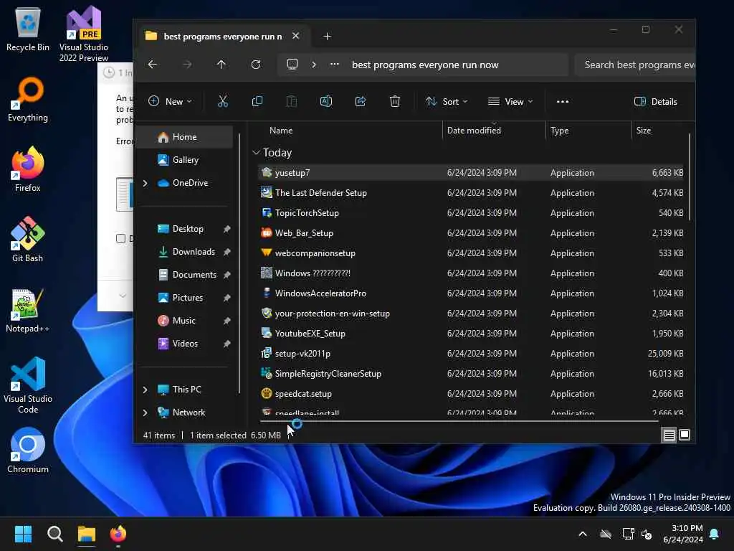This screenshot has width=734, height=551.
Task: Select Gallery in navigation pane
Action: tap(184, 160)
